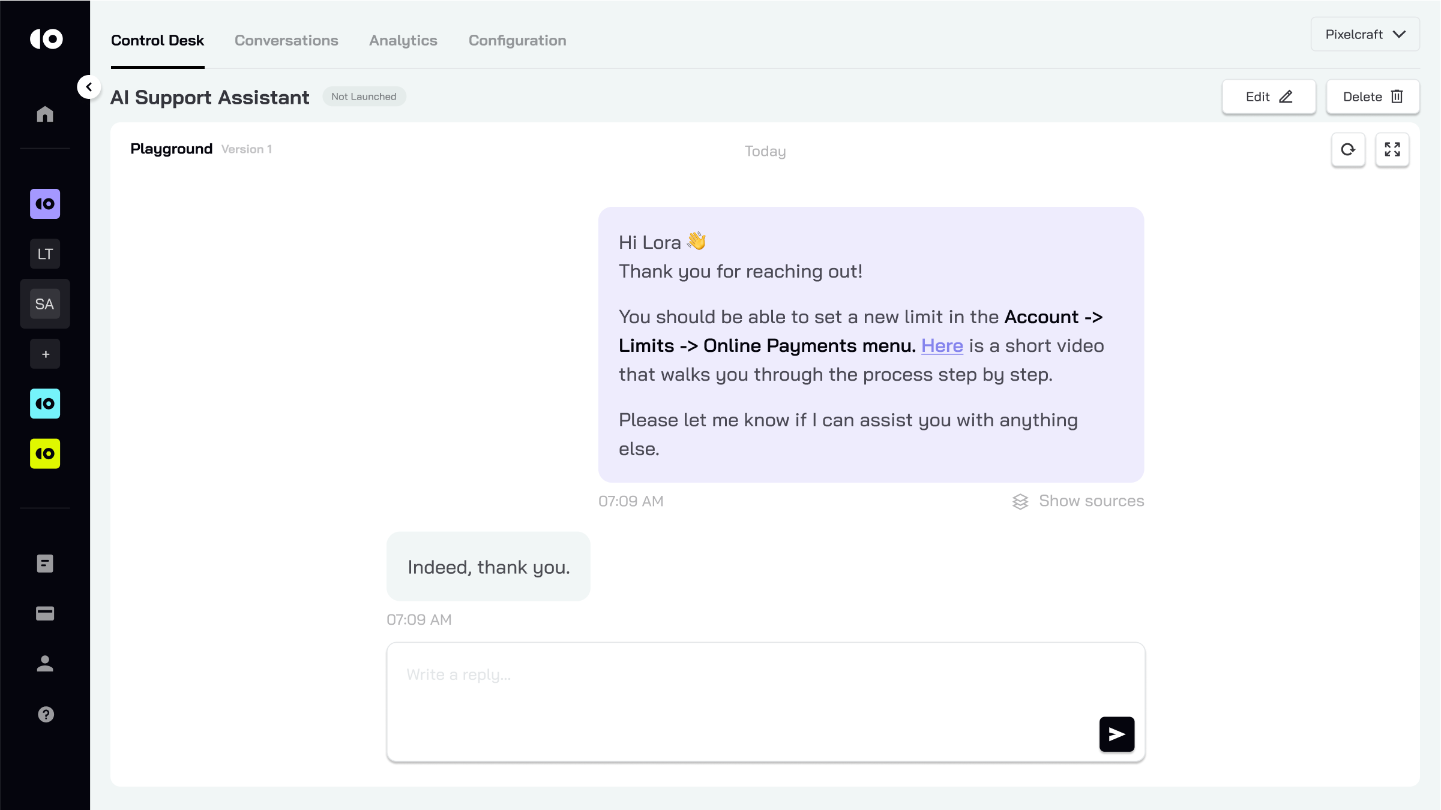Switch to the Configuration tab
This screenshot has width=1441, height=810.
pos(517,40)
